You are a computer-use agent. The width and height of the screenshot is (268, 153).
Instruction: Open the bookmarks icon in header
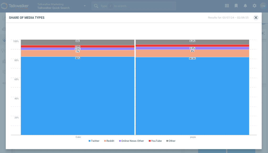pyautogui.click(x=236, y=6)
